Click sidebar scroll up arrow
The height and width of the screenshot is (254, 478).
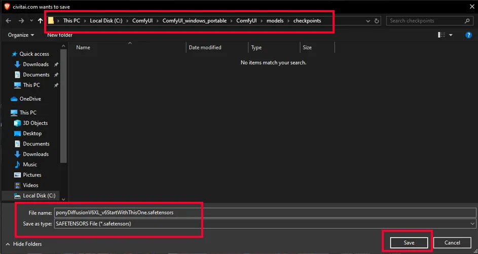tap(63, 46)
